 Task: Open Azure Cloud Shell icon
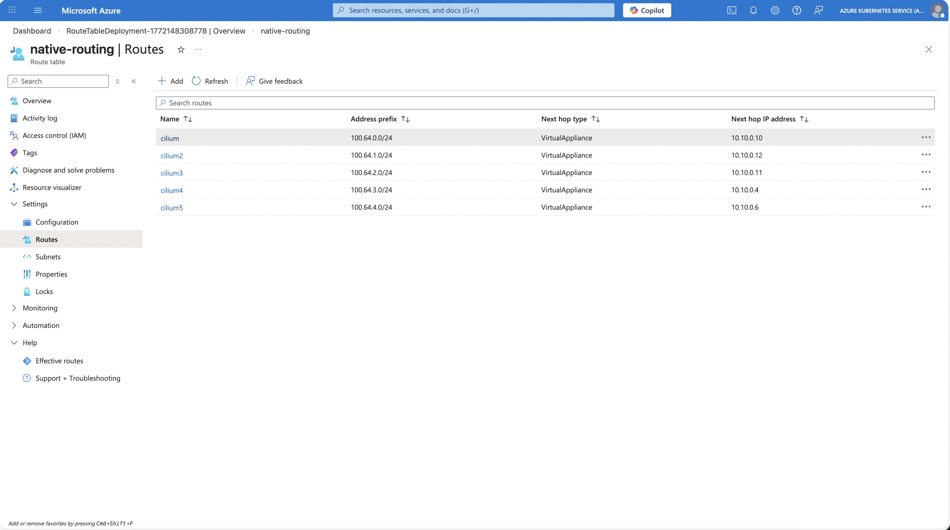(x=731, y=10)
